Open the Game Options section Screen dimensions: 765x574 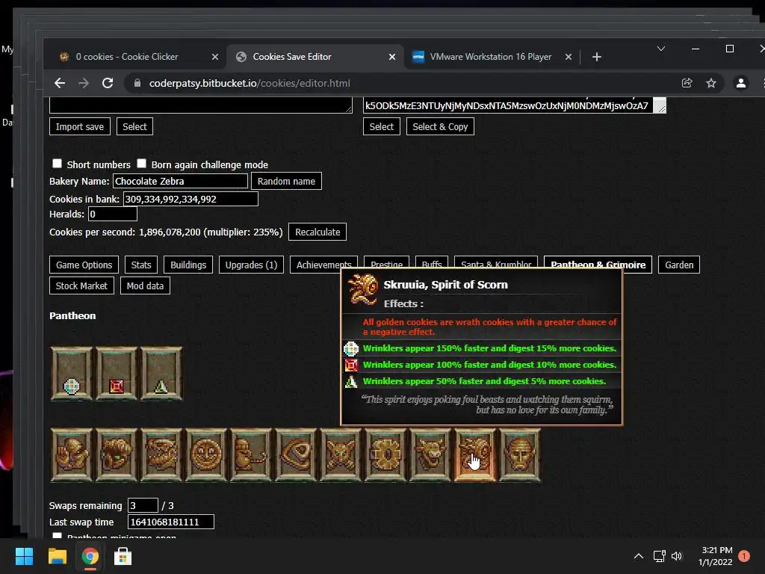[84, 265]
